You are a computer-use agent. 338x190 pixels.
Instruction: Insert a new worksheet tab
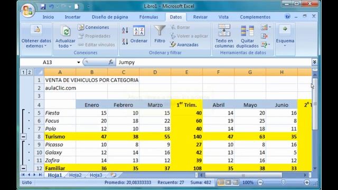click(114, 175)
